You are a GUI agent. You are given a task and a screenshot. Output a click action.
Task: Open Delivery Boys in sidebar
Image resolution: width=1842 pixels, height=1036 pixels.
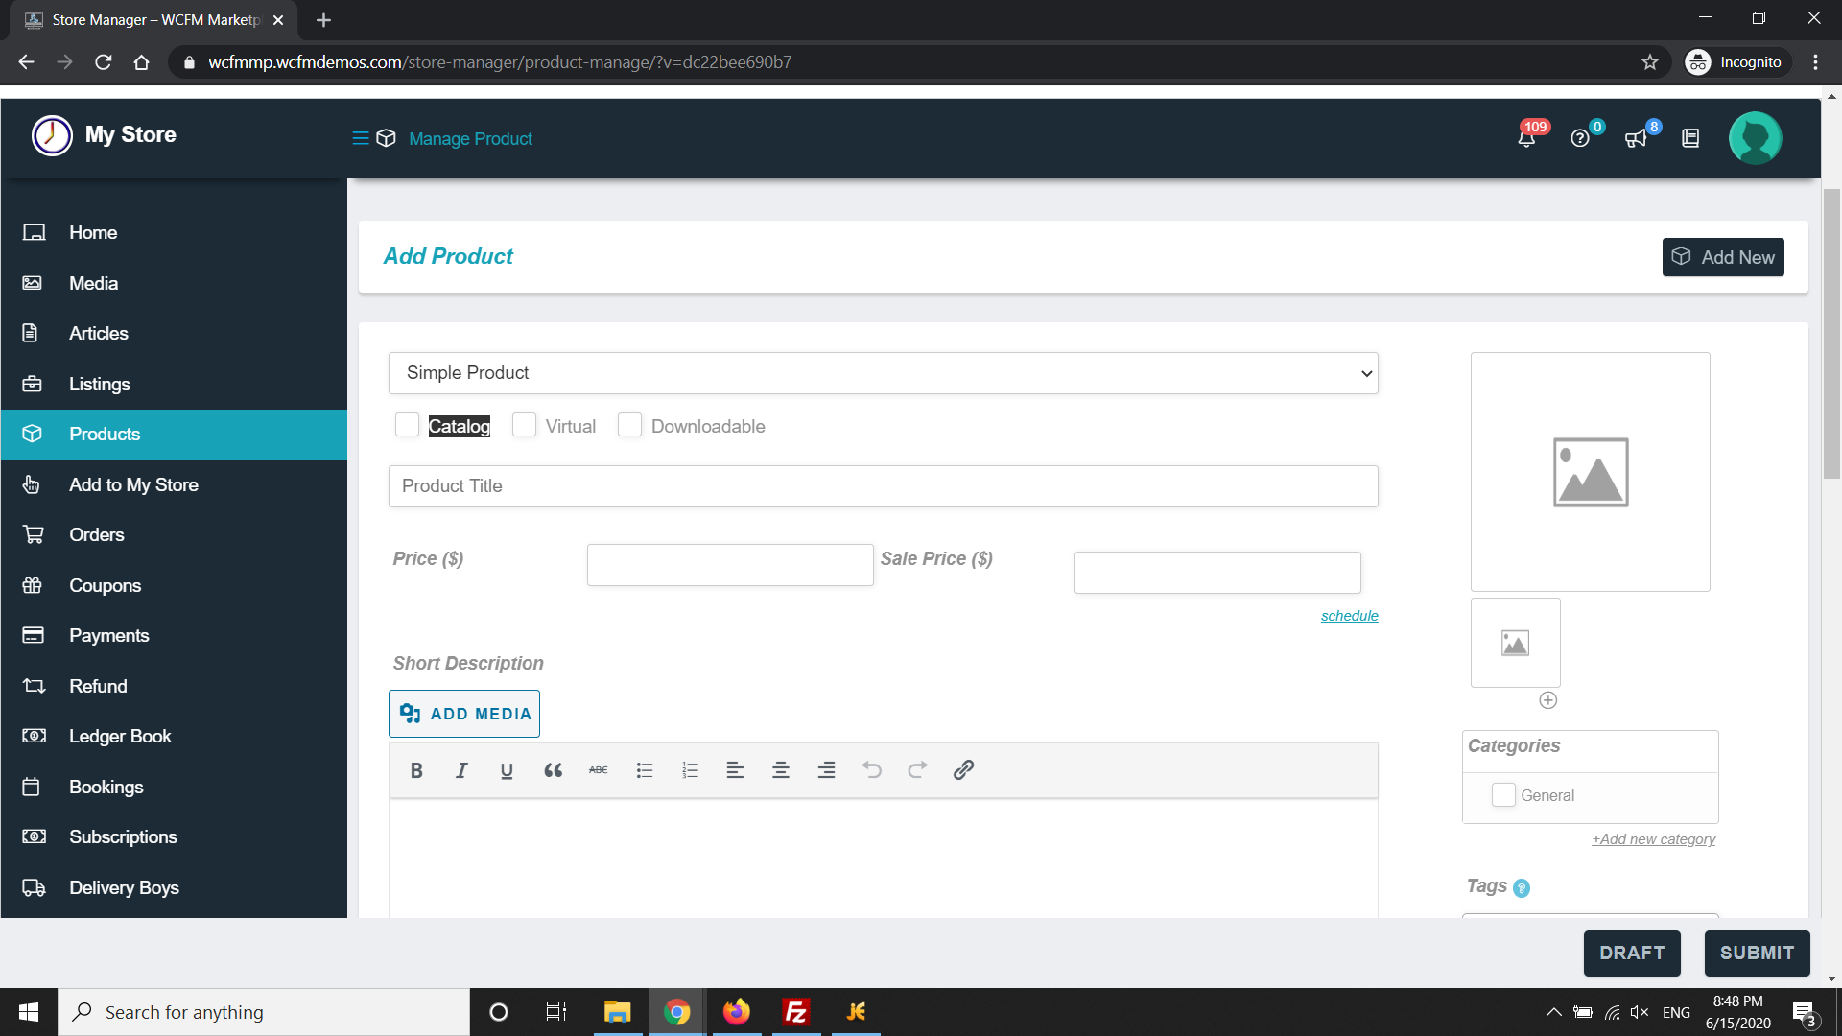point(174,888)
